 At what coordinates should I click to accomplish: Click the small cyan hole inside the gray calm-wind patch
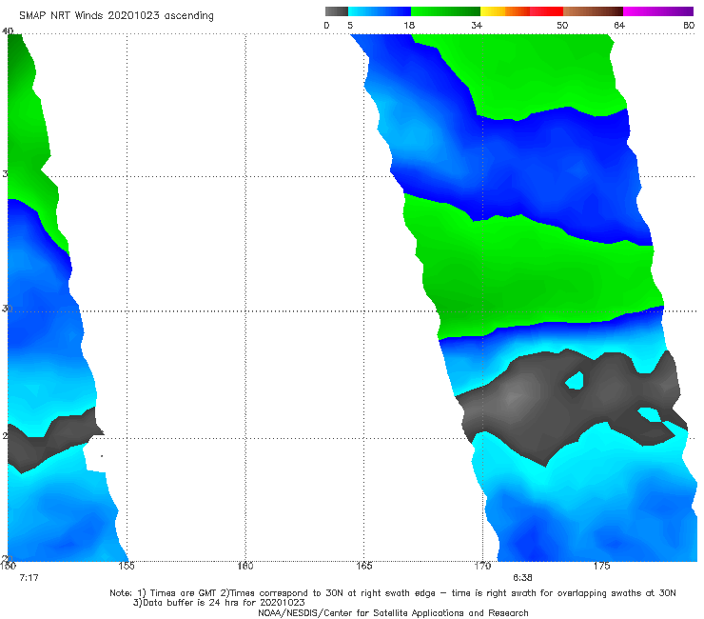coord(575,381)
